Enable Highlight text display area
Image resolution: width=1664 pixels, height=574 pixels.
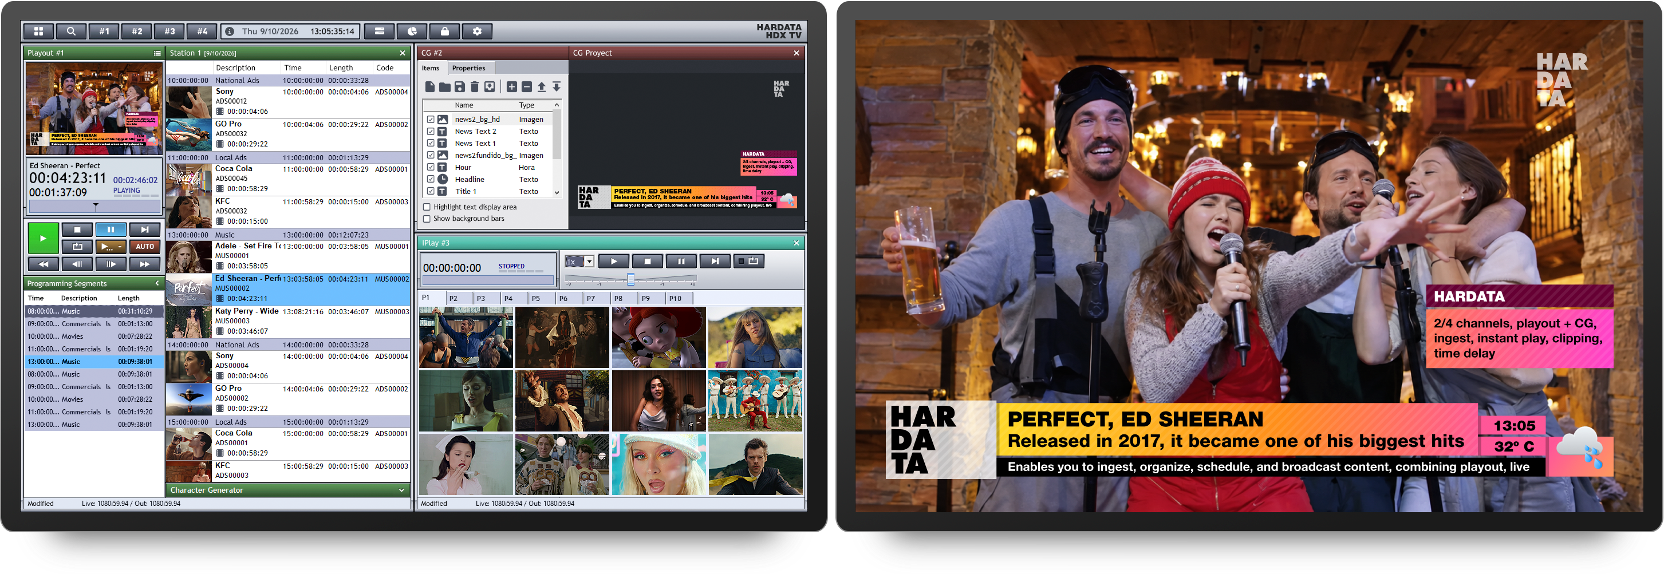pos(427,207)
